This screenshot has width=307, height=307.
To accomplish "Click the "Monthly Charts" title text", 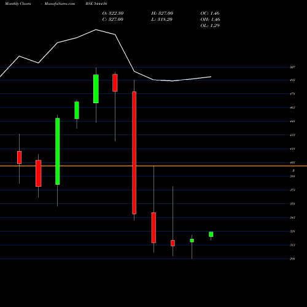I will pos(18,4).
